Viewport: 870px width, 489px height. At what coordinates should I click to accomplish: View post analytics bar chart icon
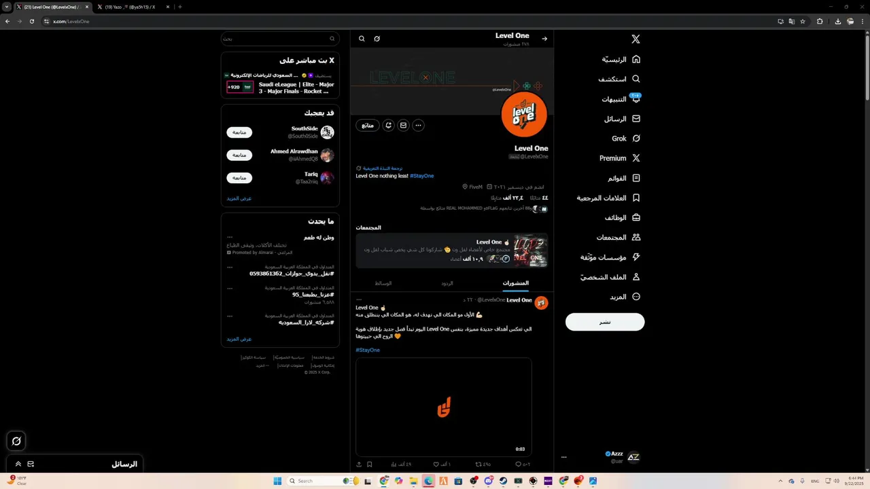pyautogui.click(x=394, y=465)
